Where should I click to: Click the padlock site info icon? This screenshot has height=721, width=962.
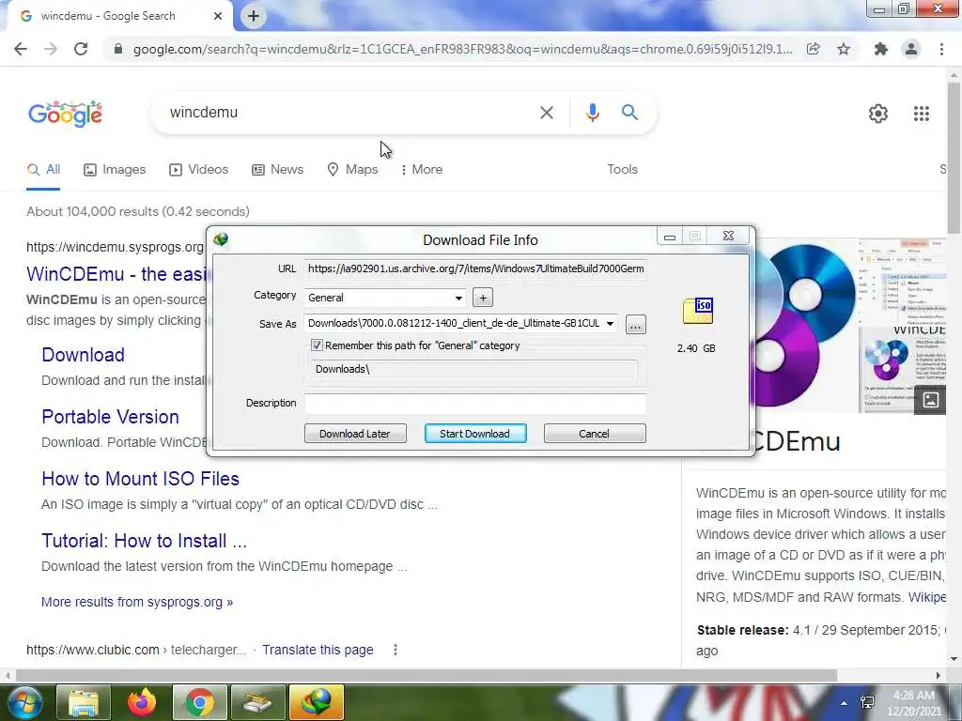[x=118, y=49]
